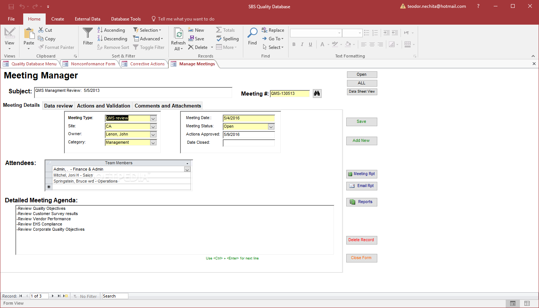Close the Manage Meetings document tab

point(534,64)
